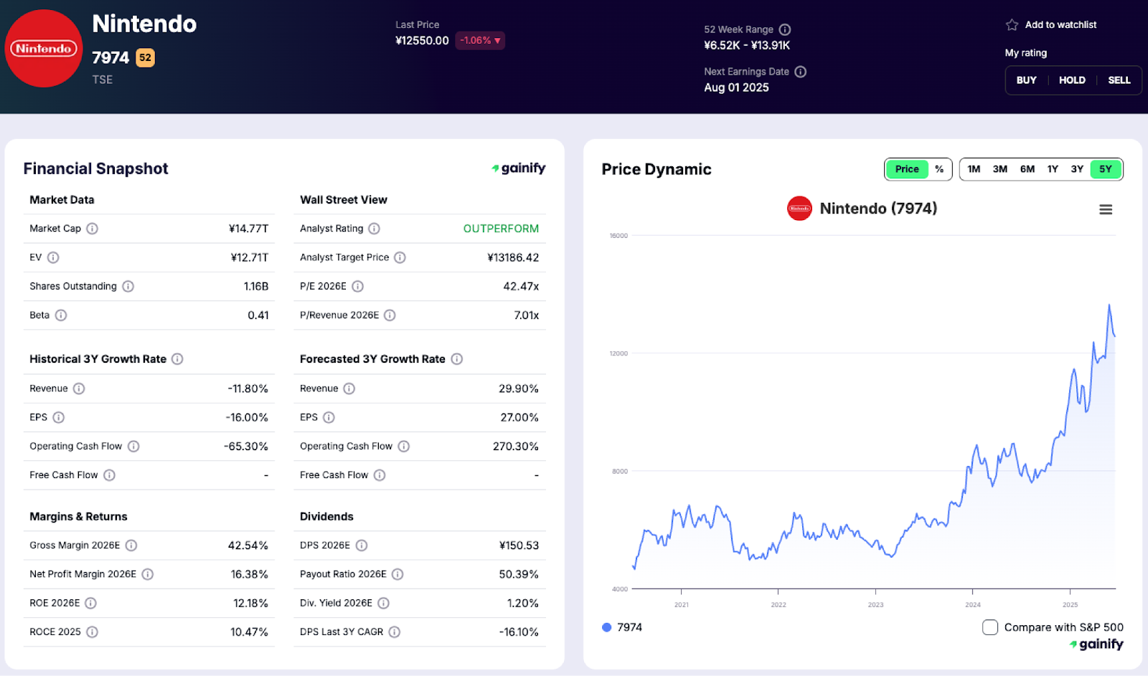Select the 1M time range
Viewport: 1148px width, 676px height.
pyautogui.click(x=974, y=169)
